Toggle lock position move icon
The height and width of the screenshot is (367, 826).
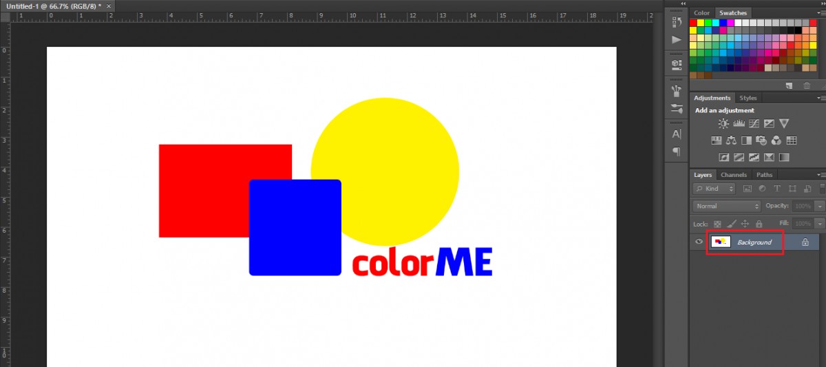pos(745,224)
